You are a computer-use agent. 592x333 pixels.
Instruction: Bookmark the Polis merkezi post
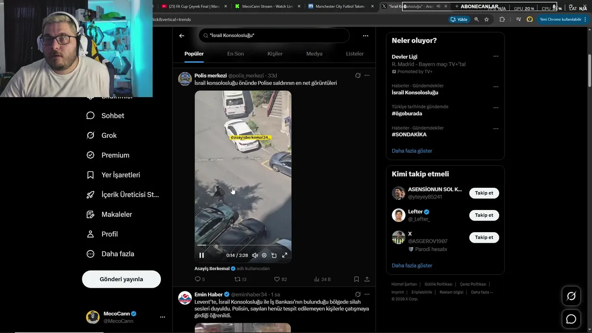[x=356, y=279]
